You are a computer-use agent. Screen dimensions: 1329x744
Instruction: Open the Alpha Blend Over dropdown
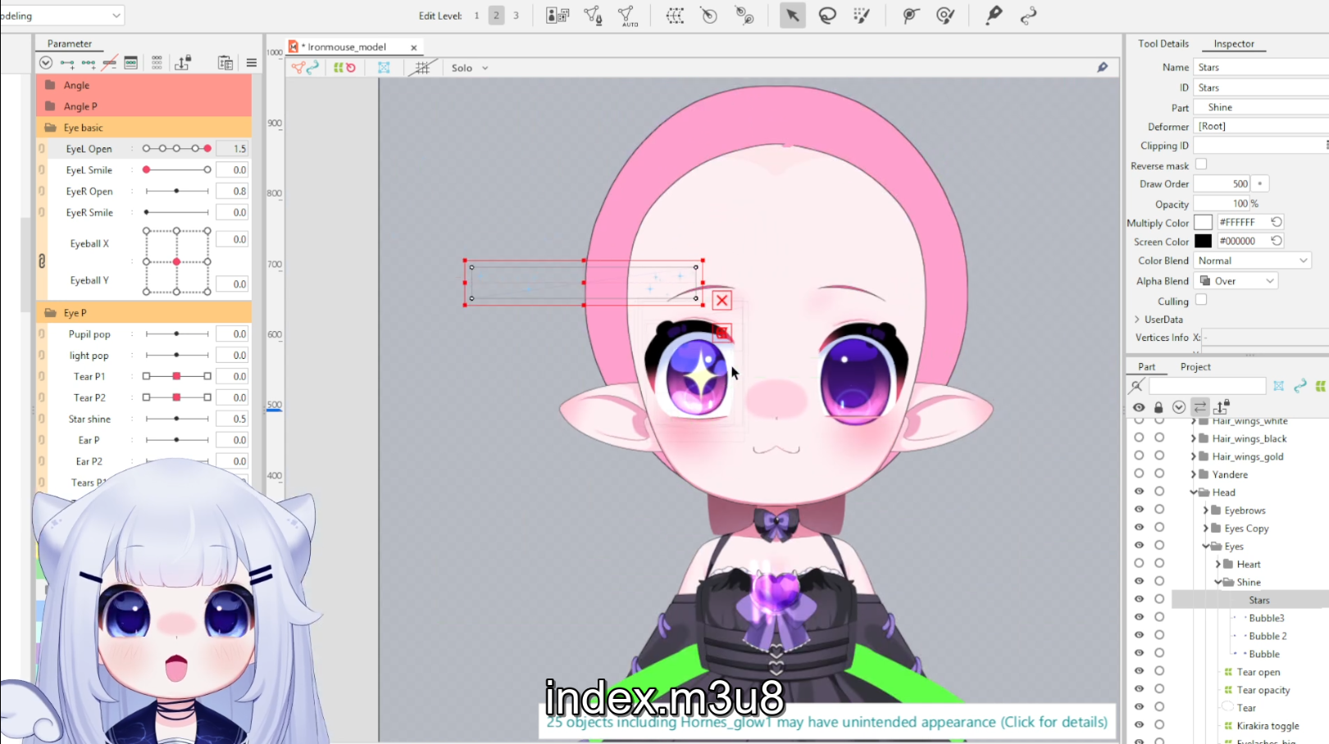coord(1236,281)
